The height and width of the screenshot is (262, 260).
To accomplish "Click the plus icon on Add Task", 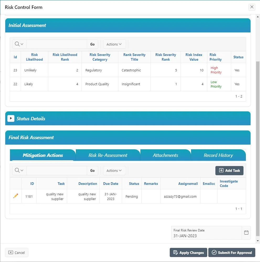I will (x=222, y=170).
